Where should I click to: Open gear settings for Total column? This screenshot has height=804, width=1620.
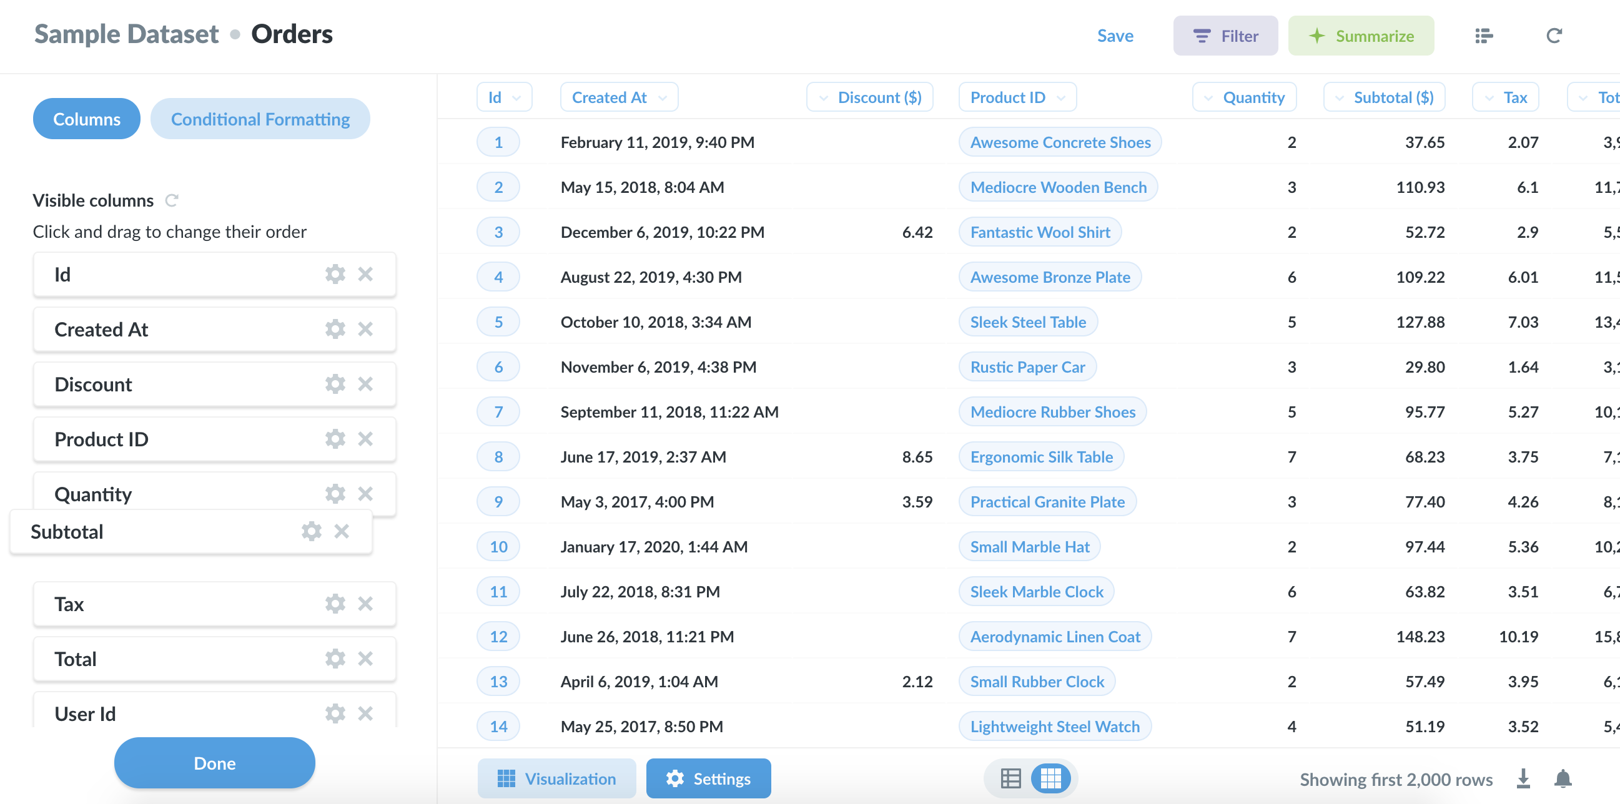coord(335,659)
